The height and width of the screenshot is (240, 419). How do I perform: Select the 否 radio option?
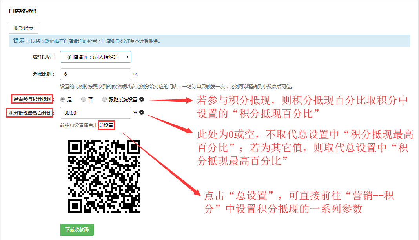84,100
